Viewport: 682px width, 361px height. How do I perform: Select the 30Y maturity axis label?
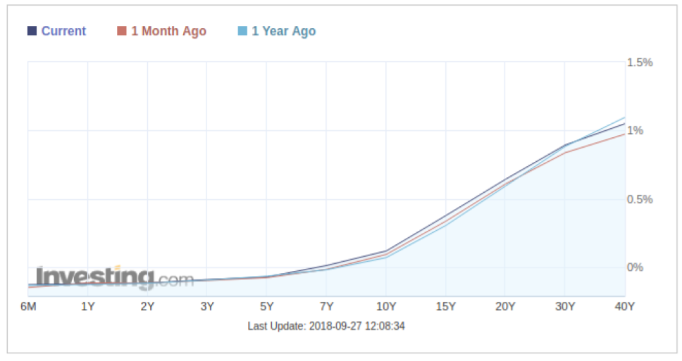coord(565,307)
